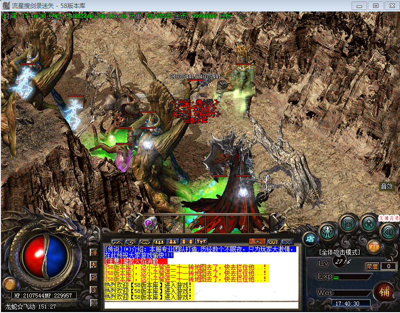Click the trophy ranking icon
400x313 pixels.
[x=201, y=242]
